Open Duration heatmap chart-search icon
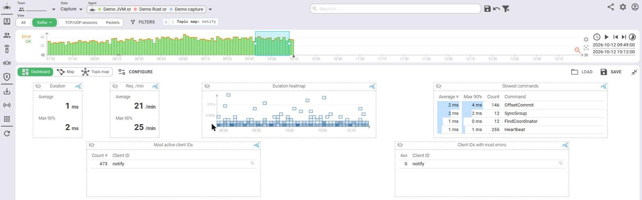The width and height of the screenshot is (642, 200). (x=372, y=87)
